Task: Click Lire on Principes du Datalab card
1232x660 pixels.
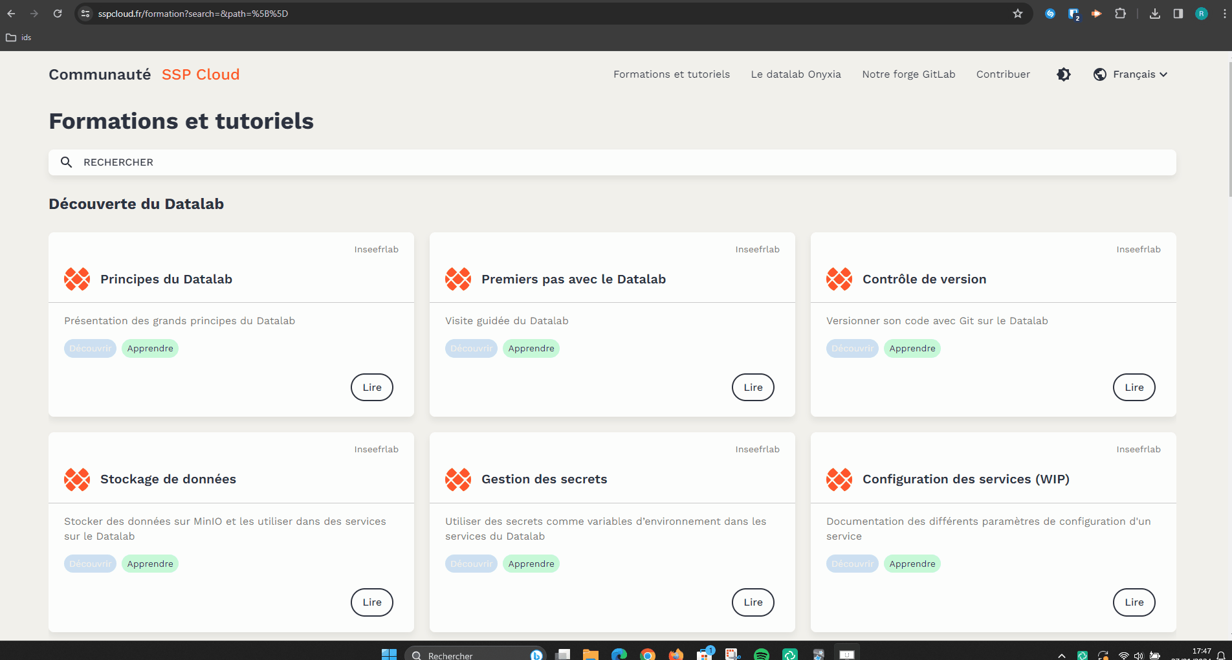Action: point(372,388)
